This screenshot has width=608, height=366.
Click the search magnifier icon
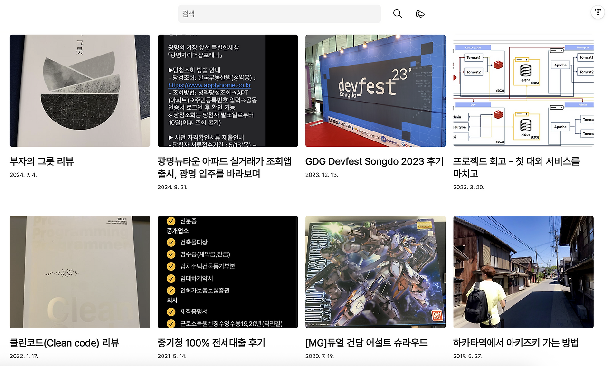(397, 14)
